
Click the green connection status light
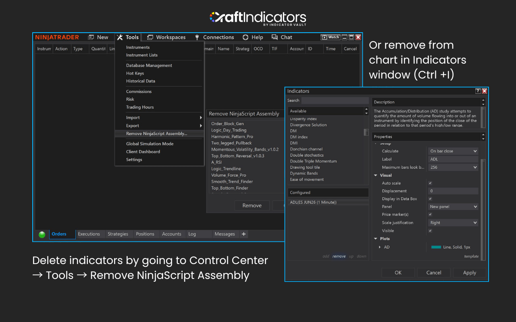42,235
